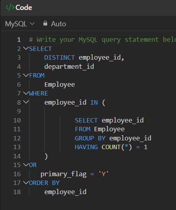Click the Auto label
The image size is (176, 210).
click(58, 24)
